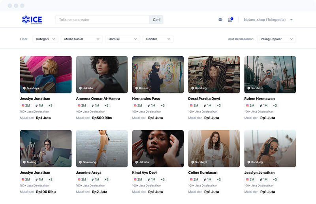Viewport: 316px width, 204px height.
Task: Click Bekasi location pin on Hernandes Paso photo
Action: pos(136,88)
